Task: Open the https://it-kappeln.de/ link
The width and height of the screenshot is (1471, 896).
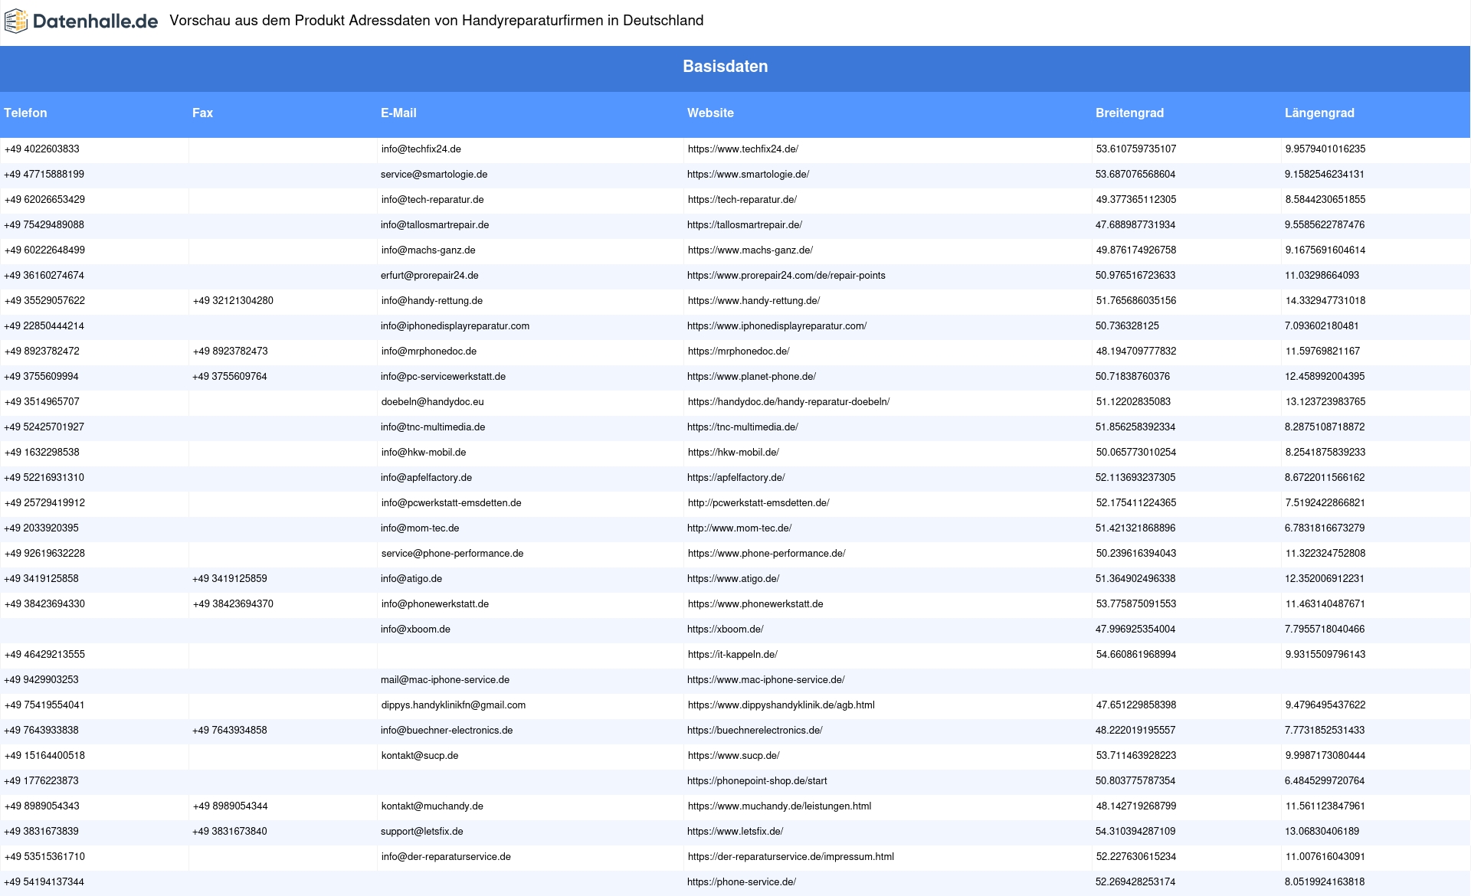Action: [x=732, y=655]
